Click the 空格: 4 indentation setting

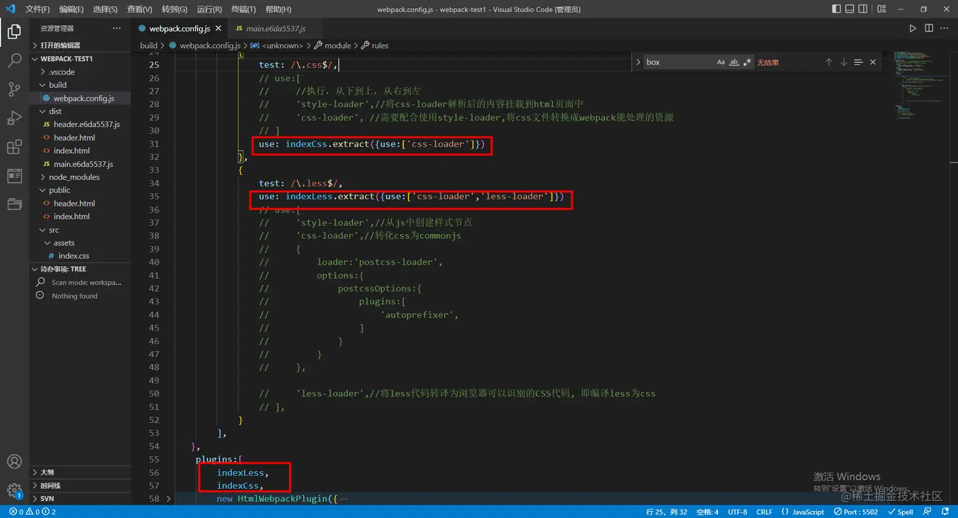pyautogui.click(x=707, y=512)
